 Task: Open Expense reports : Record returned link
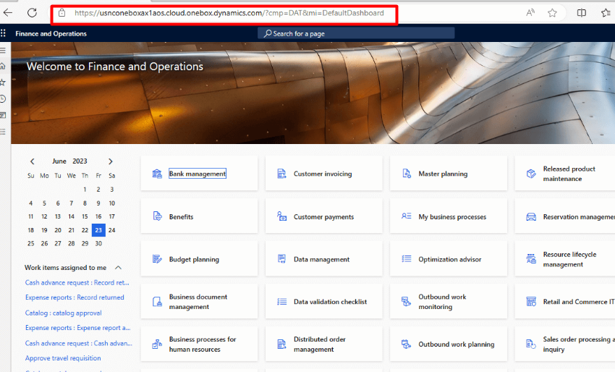75,297
